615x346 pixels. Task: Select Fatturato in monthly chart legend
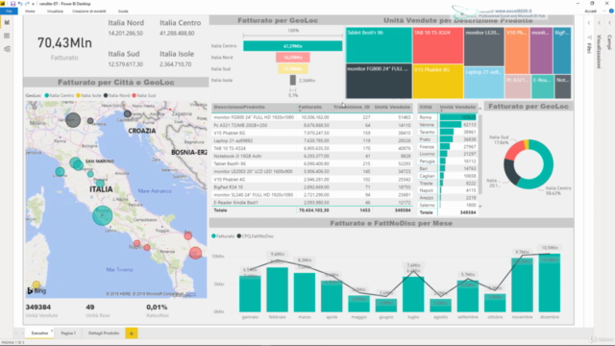tap(223, 236)
